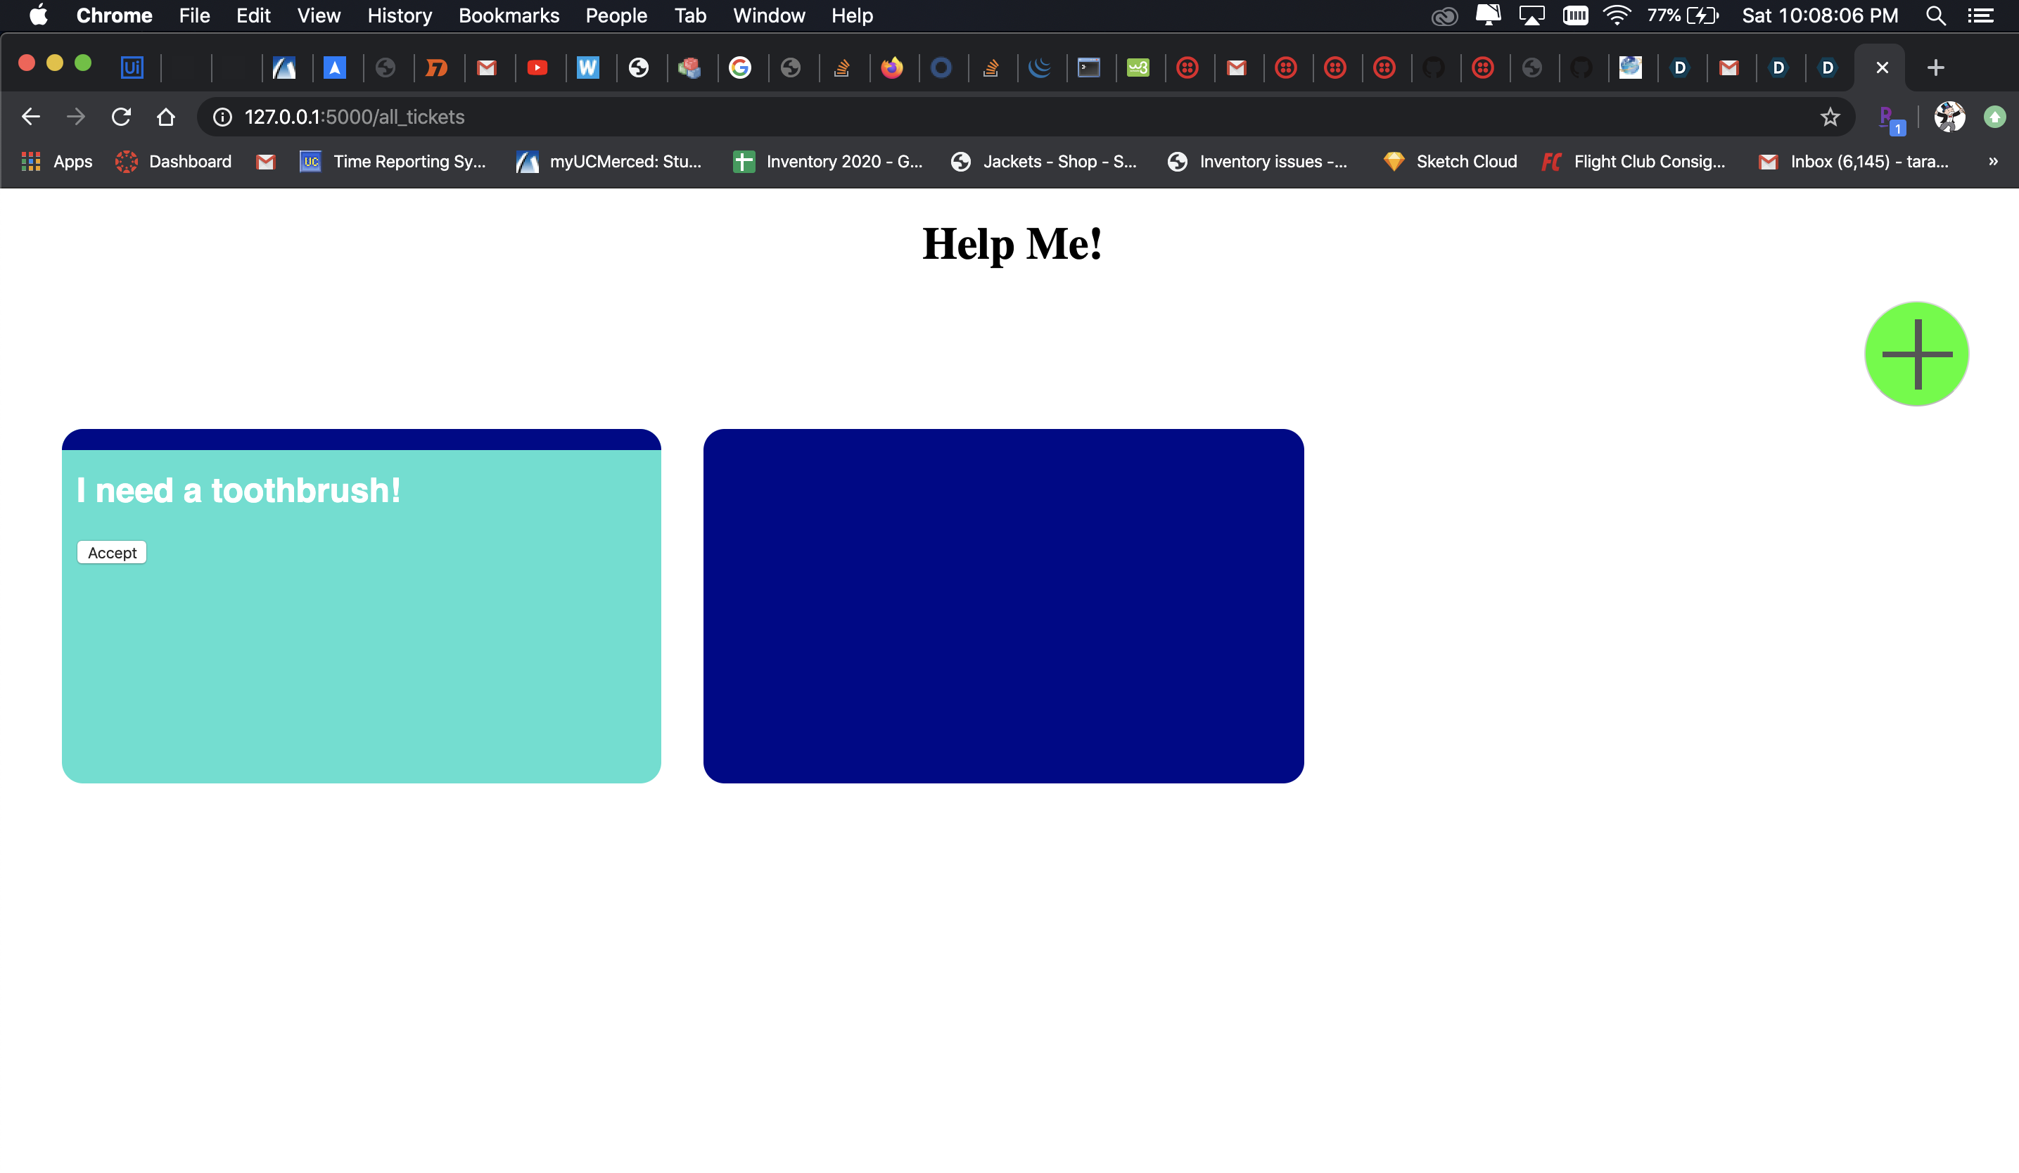Open the History menu
The image size is (2019, 1173).
point(399,16)
